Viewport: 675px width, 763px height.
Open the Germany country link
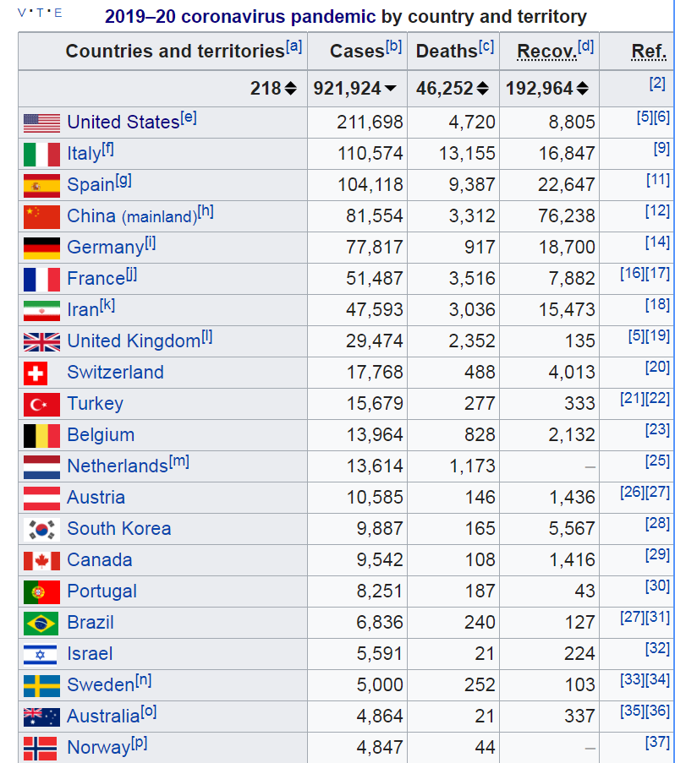tap(106, 248)
